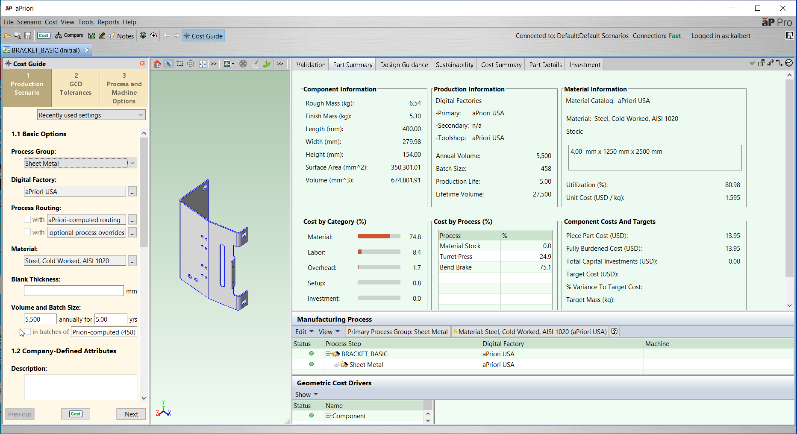Click the unlocked padlock icon near tabs
The height and width of the screenshot is (434, 797).
pos(762,63)
